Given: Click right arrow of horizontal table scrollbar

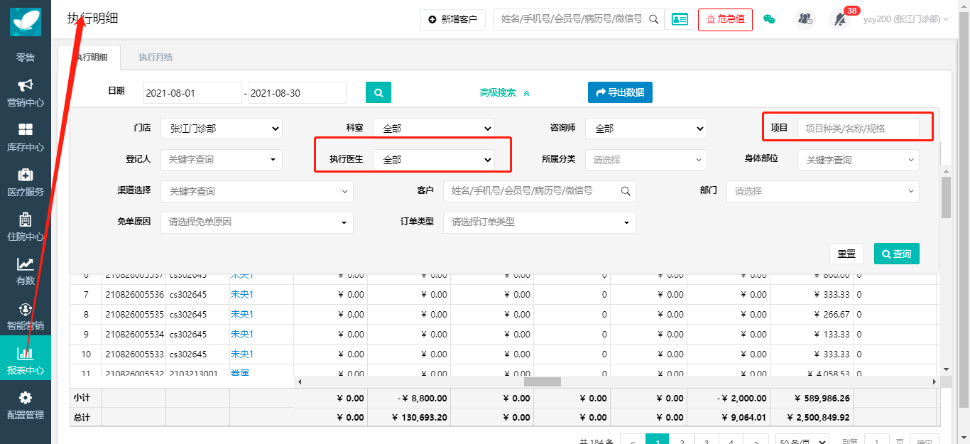Looking at the screenshot, I should pos(936,381).
